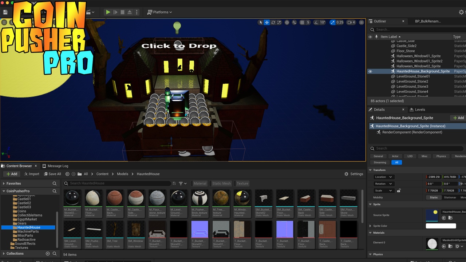Select Castle_Side2 in the Outliner
The image size is (466, 262).
[406, 46]
